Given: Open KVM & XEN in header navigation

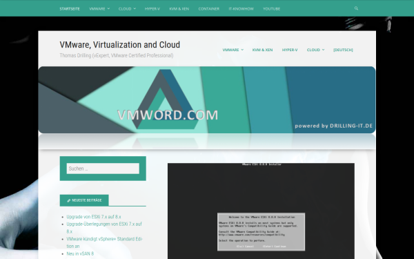Looking at the screenshot, I should tap(262, 50).
